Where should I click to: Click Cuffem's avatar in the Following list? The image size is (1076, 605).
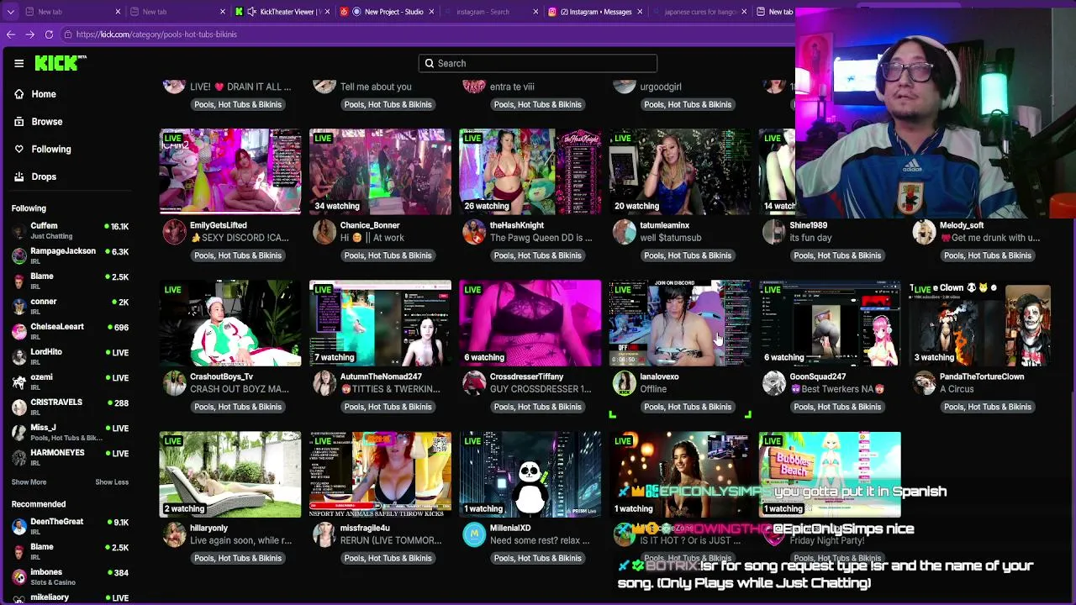(x=19, y=231)
